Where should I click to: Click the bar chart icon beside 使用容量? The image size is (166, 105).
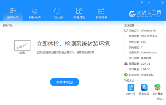coord(126,64)
